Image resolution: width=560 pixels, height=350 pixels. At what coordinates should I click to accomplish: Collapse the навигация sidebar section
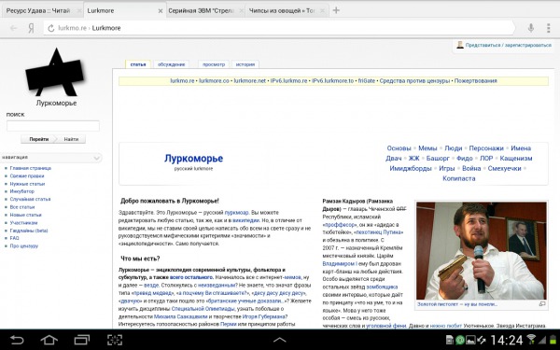pos(96,158)
